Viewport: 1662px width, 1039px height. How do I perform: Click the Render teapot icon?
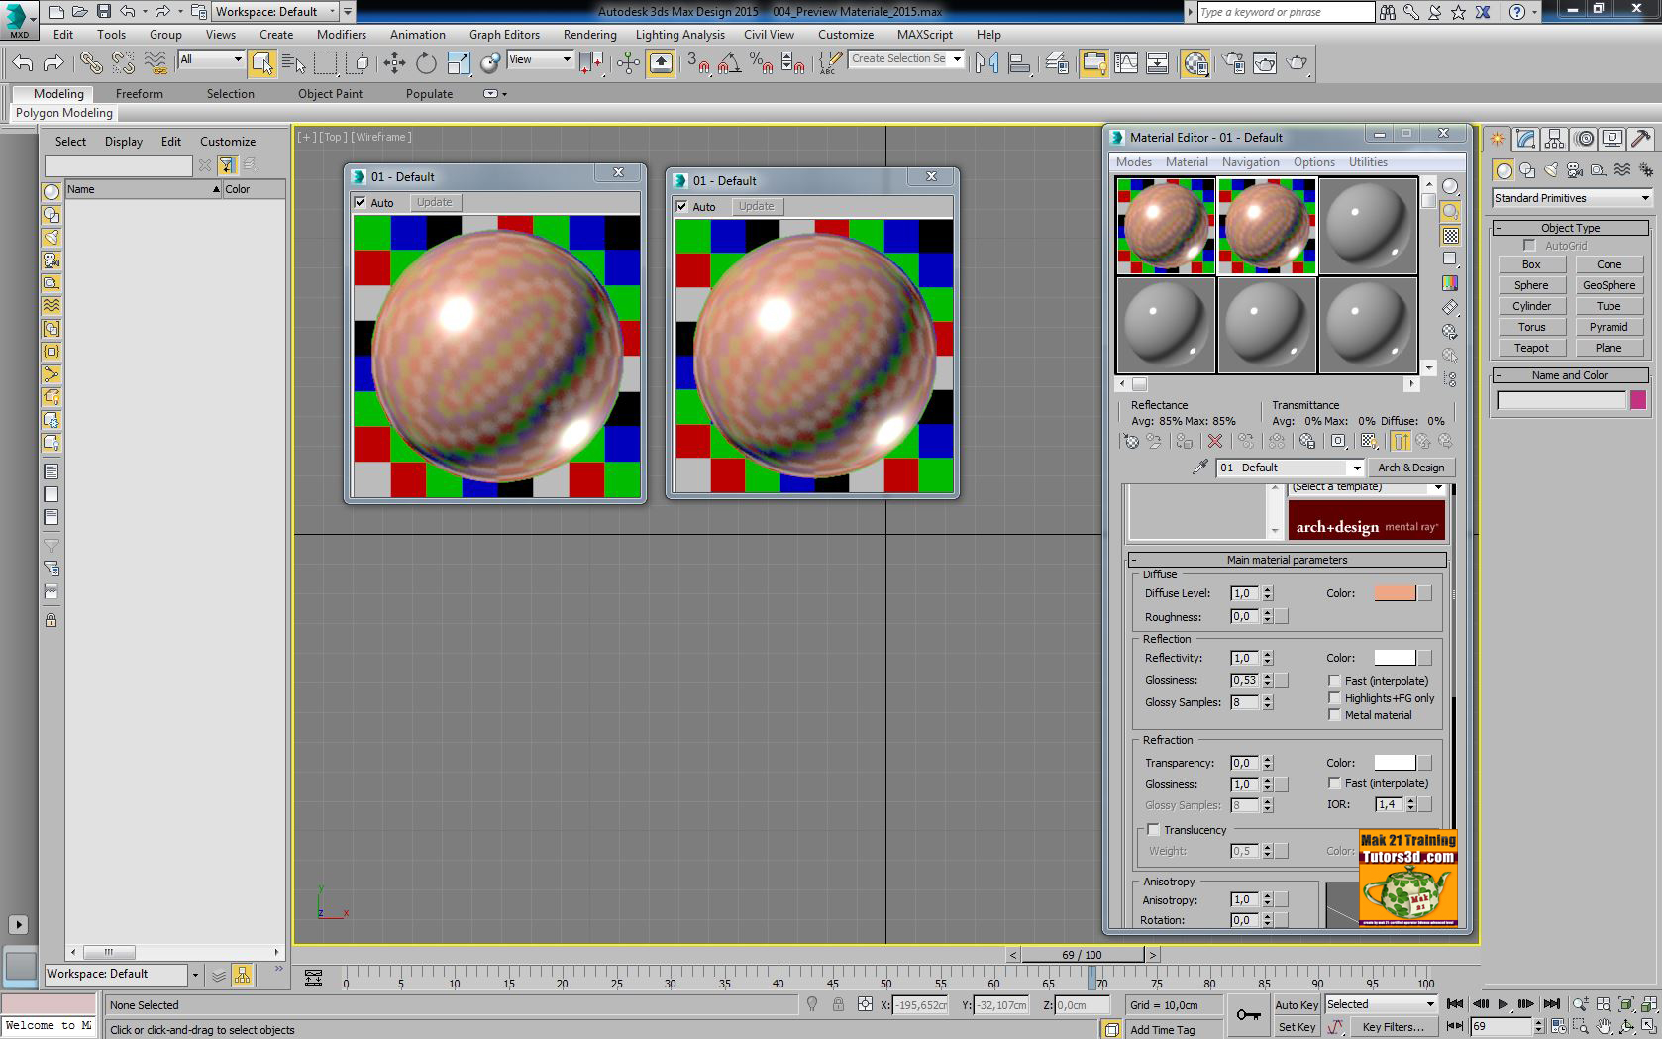click(1297, 63)
